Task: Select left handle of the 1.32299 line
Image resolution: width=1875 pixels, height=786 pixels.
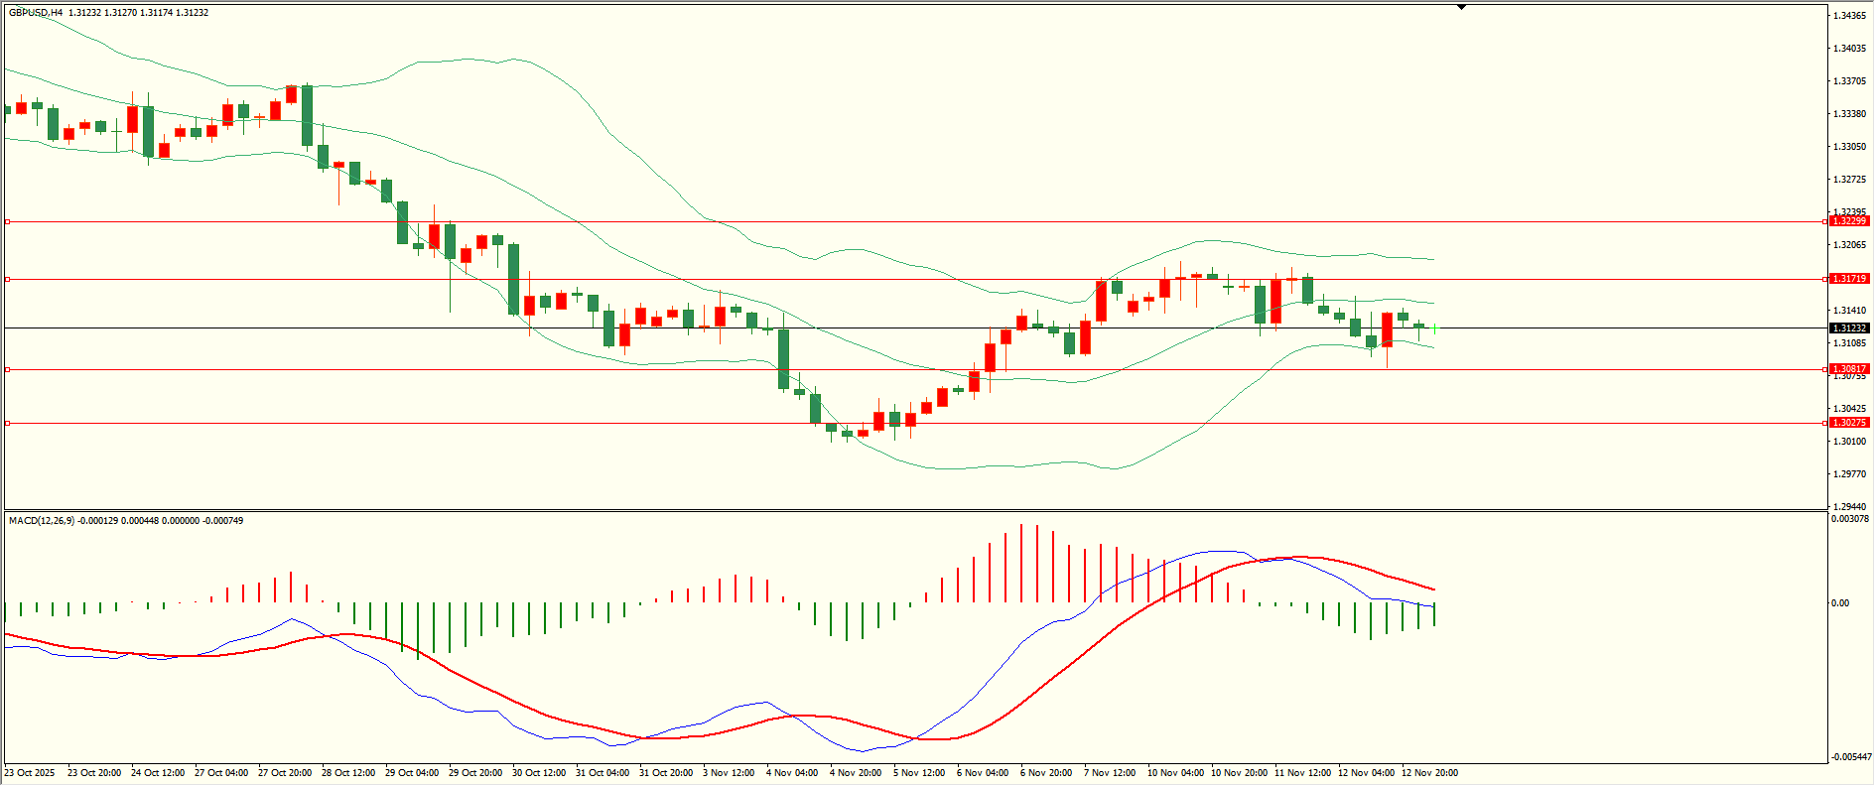Action: coord(7,221)
